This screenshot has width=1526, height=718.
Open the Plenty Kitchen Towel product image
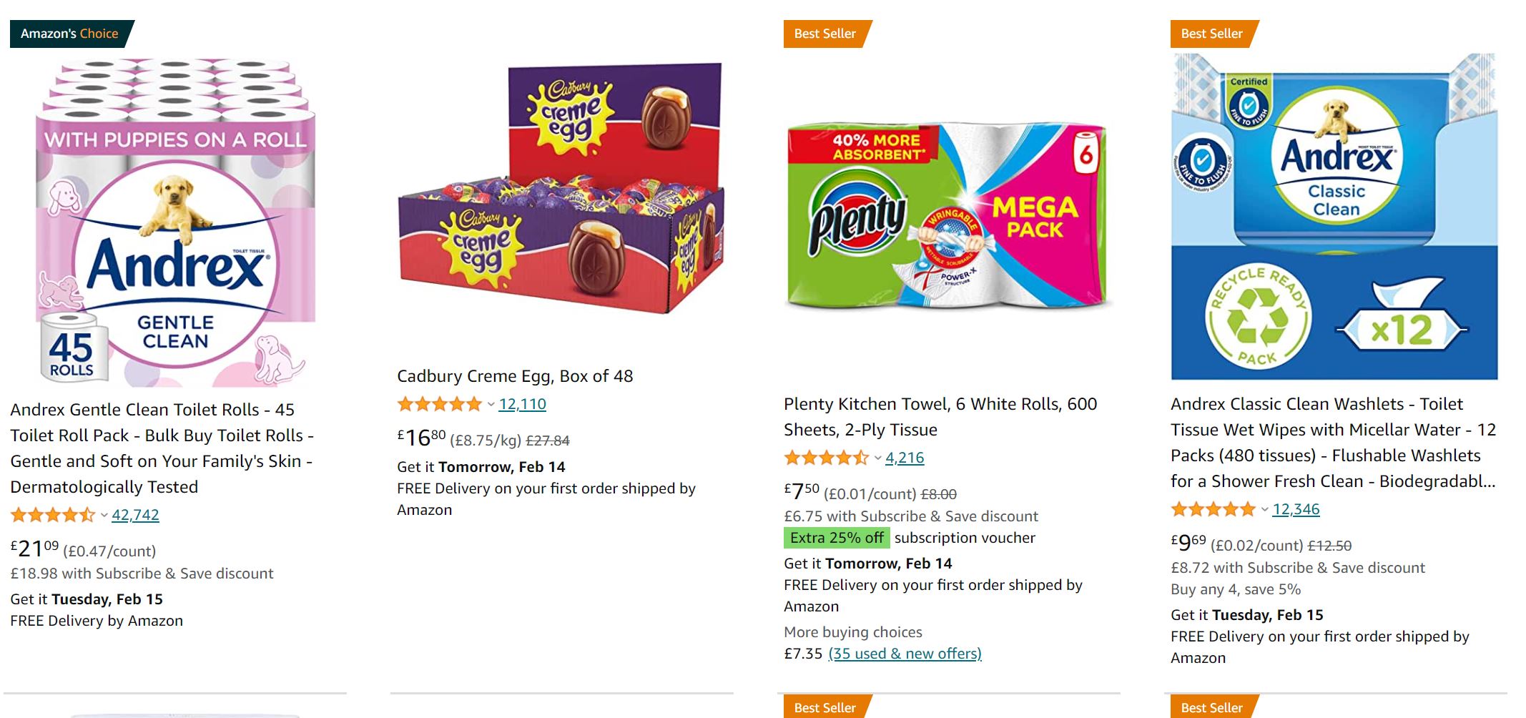pos(947,215)
